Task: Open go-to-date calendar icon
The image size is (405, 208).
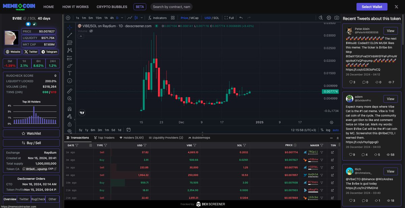Action: 129,130
